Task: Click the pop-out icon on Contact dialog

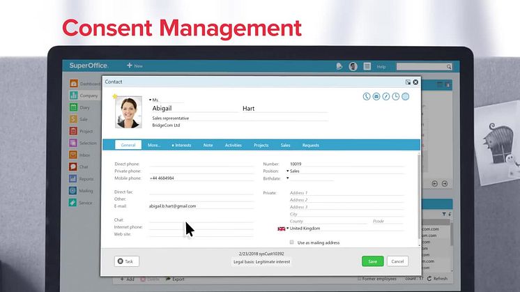Action: point(408,82)
